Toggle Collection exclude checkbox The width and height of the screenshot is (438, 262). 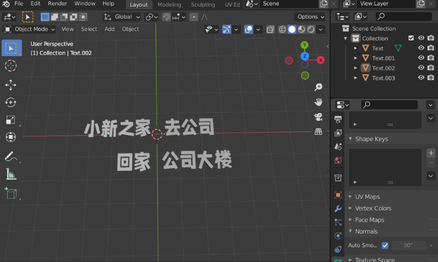(411, 38)
